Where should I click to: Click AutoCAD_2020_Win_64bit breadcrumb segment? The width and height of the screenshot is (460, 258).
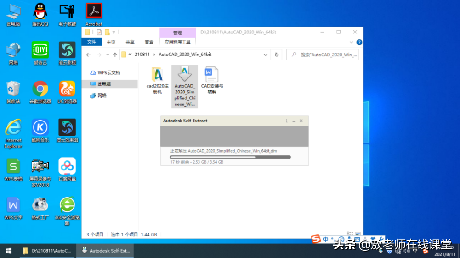pos(185,55)
